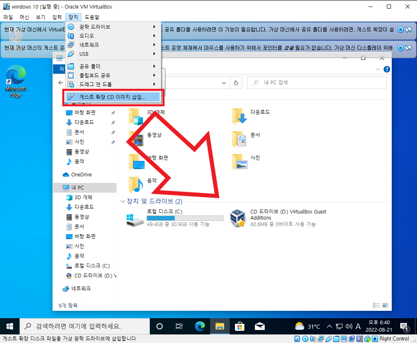The width and height of the screenshot is (417, 343).
Task: Open the 문서 folder in main pane
Action: coord(246,139)
